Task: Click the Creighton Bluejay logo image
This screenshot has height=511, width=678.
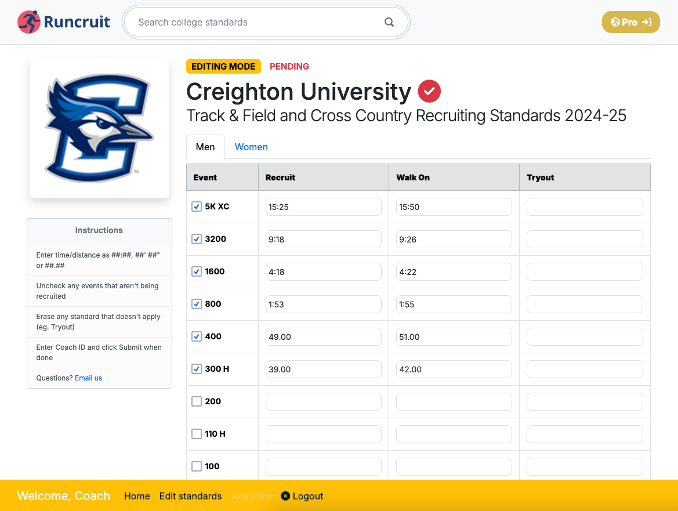Action: (99, 128)
